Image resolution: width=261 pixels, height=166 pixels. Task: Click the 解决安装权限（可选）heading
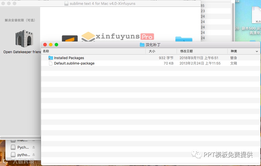pos(20,20)
